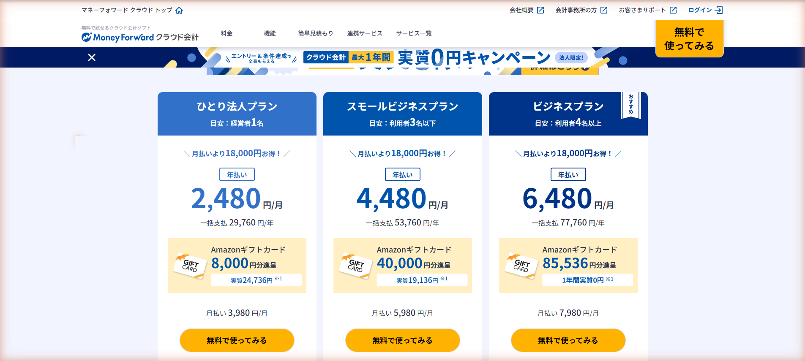805x361 pixels.
Task: Close the campaign banner with the X
Action: (x=92, y=57)
